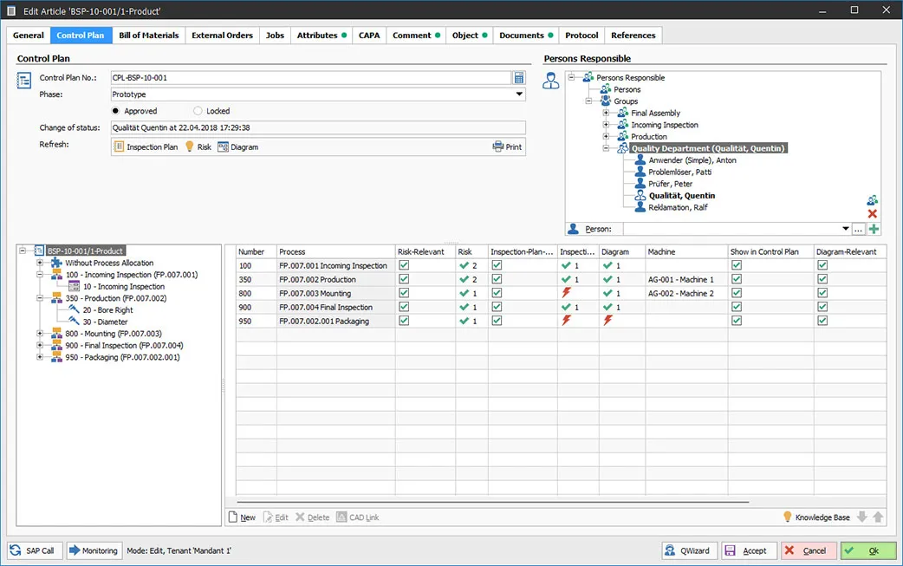Open the Person combo box dropdown arrow

click(x=846, y=229)
